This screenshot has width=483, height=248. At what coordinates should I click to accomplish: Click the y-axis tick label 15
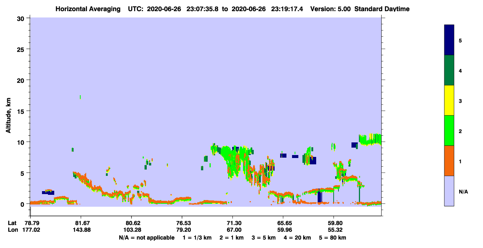tap(22, 111)
